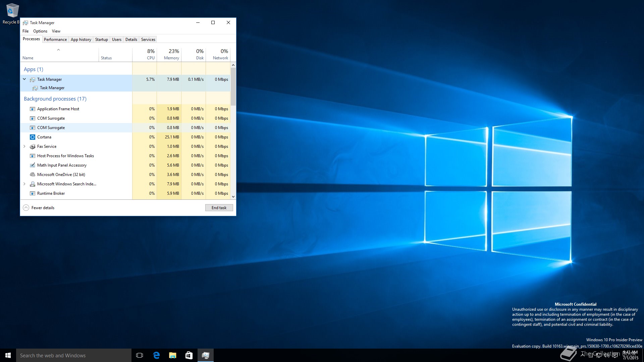Select the Math Input Panel Accessory name
This screenshot has height=362, width=644.
point(62,165)
